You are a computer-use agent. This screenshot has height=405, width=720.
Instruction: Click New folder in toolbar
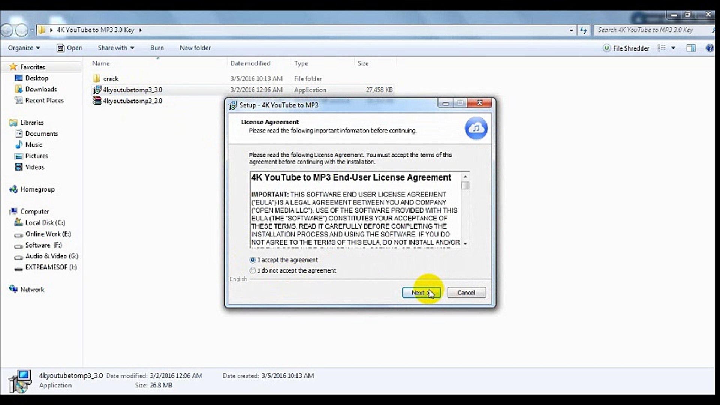click(x=195, y=48)
